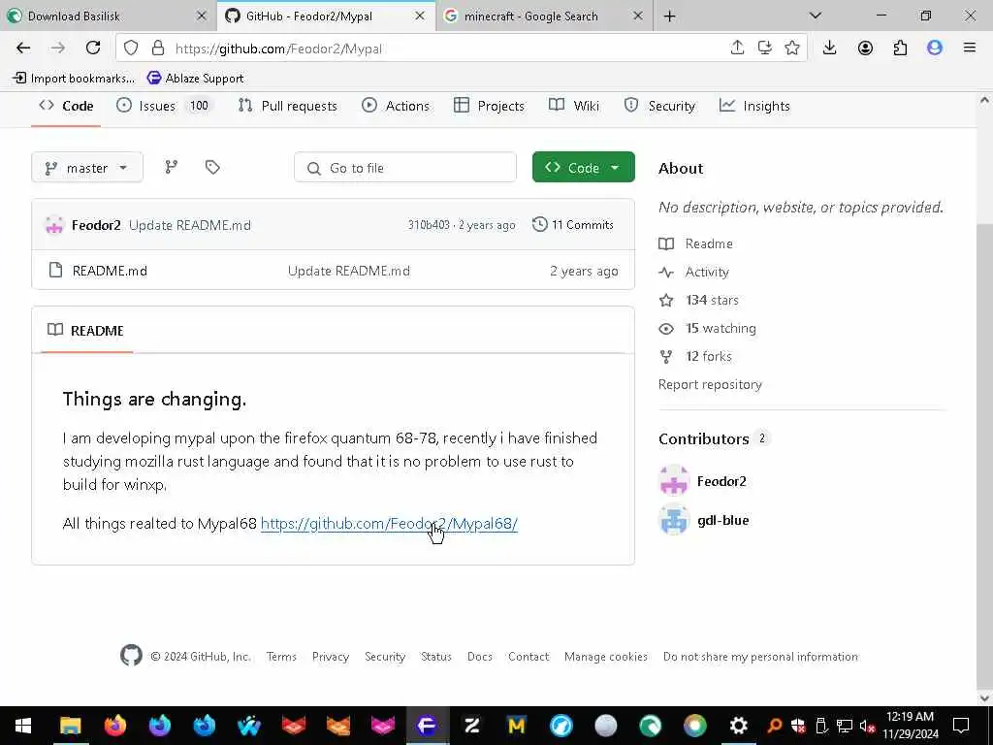Image resolution: width=993 pixels, height=745 pixels.
Task: Open the footer Privacy link
Action: click(330, 657)
